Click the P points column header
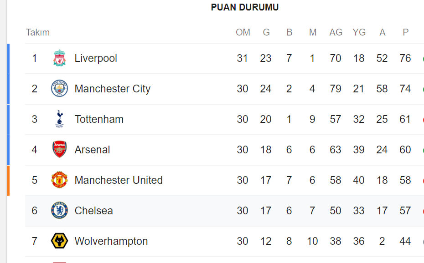 (405, 32)
